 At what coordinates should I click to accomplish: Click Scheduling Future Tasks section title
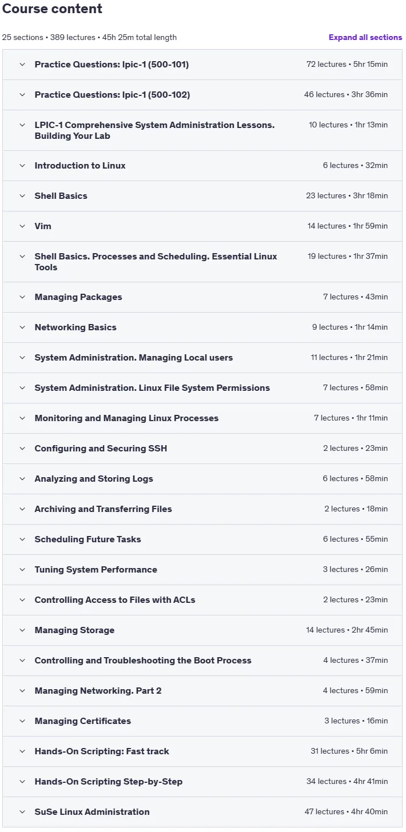tap(87, 539)
